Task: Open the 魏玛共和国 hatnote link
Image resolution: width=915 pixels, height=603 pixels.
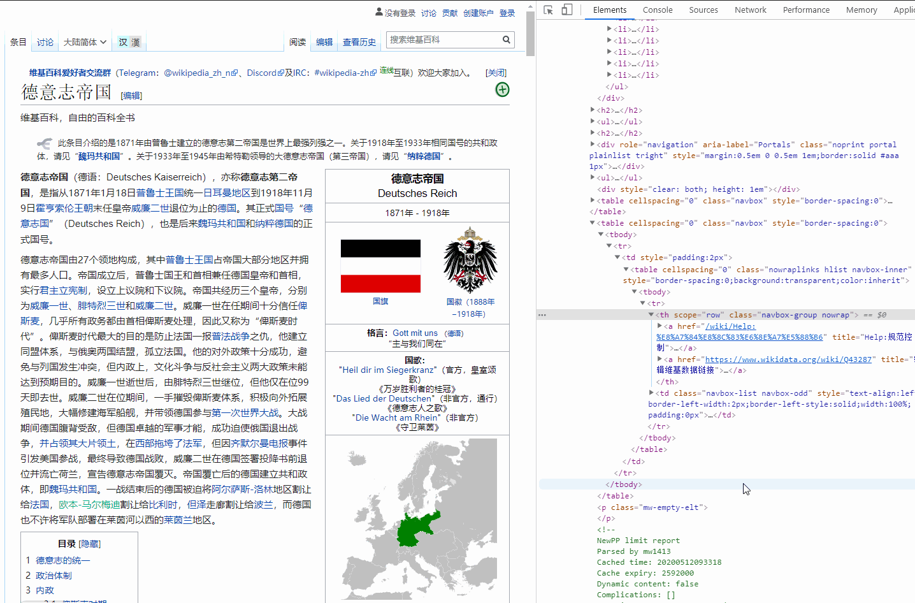Action: pos(99,156)
